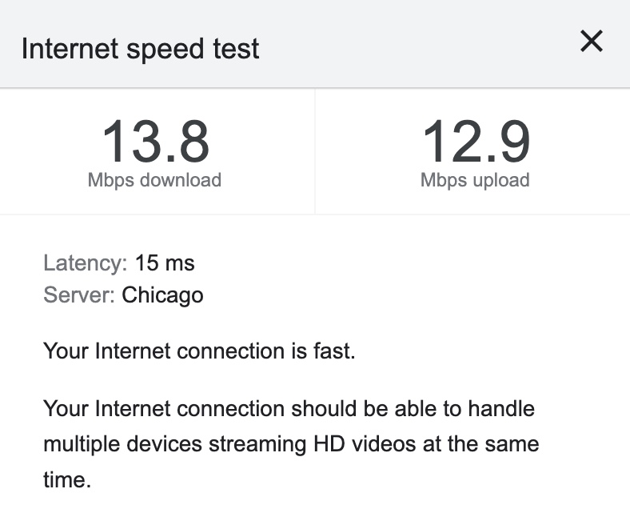
Task: Click the Server label
Action: pyautogui.click(x=79, y=295)
